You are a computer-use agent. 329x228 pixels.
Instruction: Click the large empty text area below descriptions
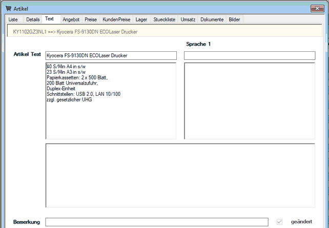(x=180, y=175)
